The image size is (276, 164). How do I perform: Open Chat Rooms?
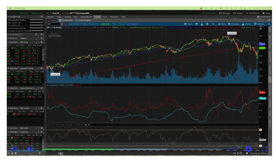(253, 13)
